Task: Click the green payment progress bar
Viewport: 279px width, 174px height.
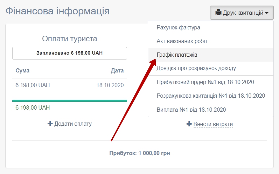Action: tap(70, 101)
